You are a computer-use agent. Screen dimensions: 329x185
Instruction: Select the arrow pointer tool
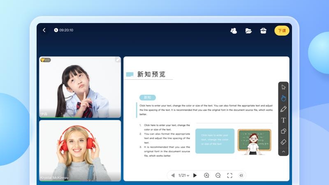pos(283,87)
